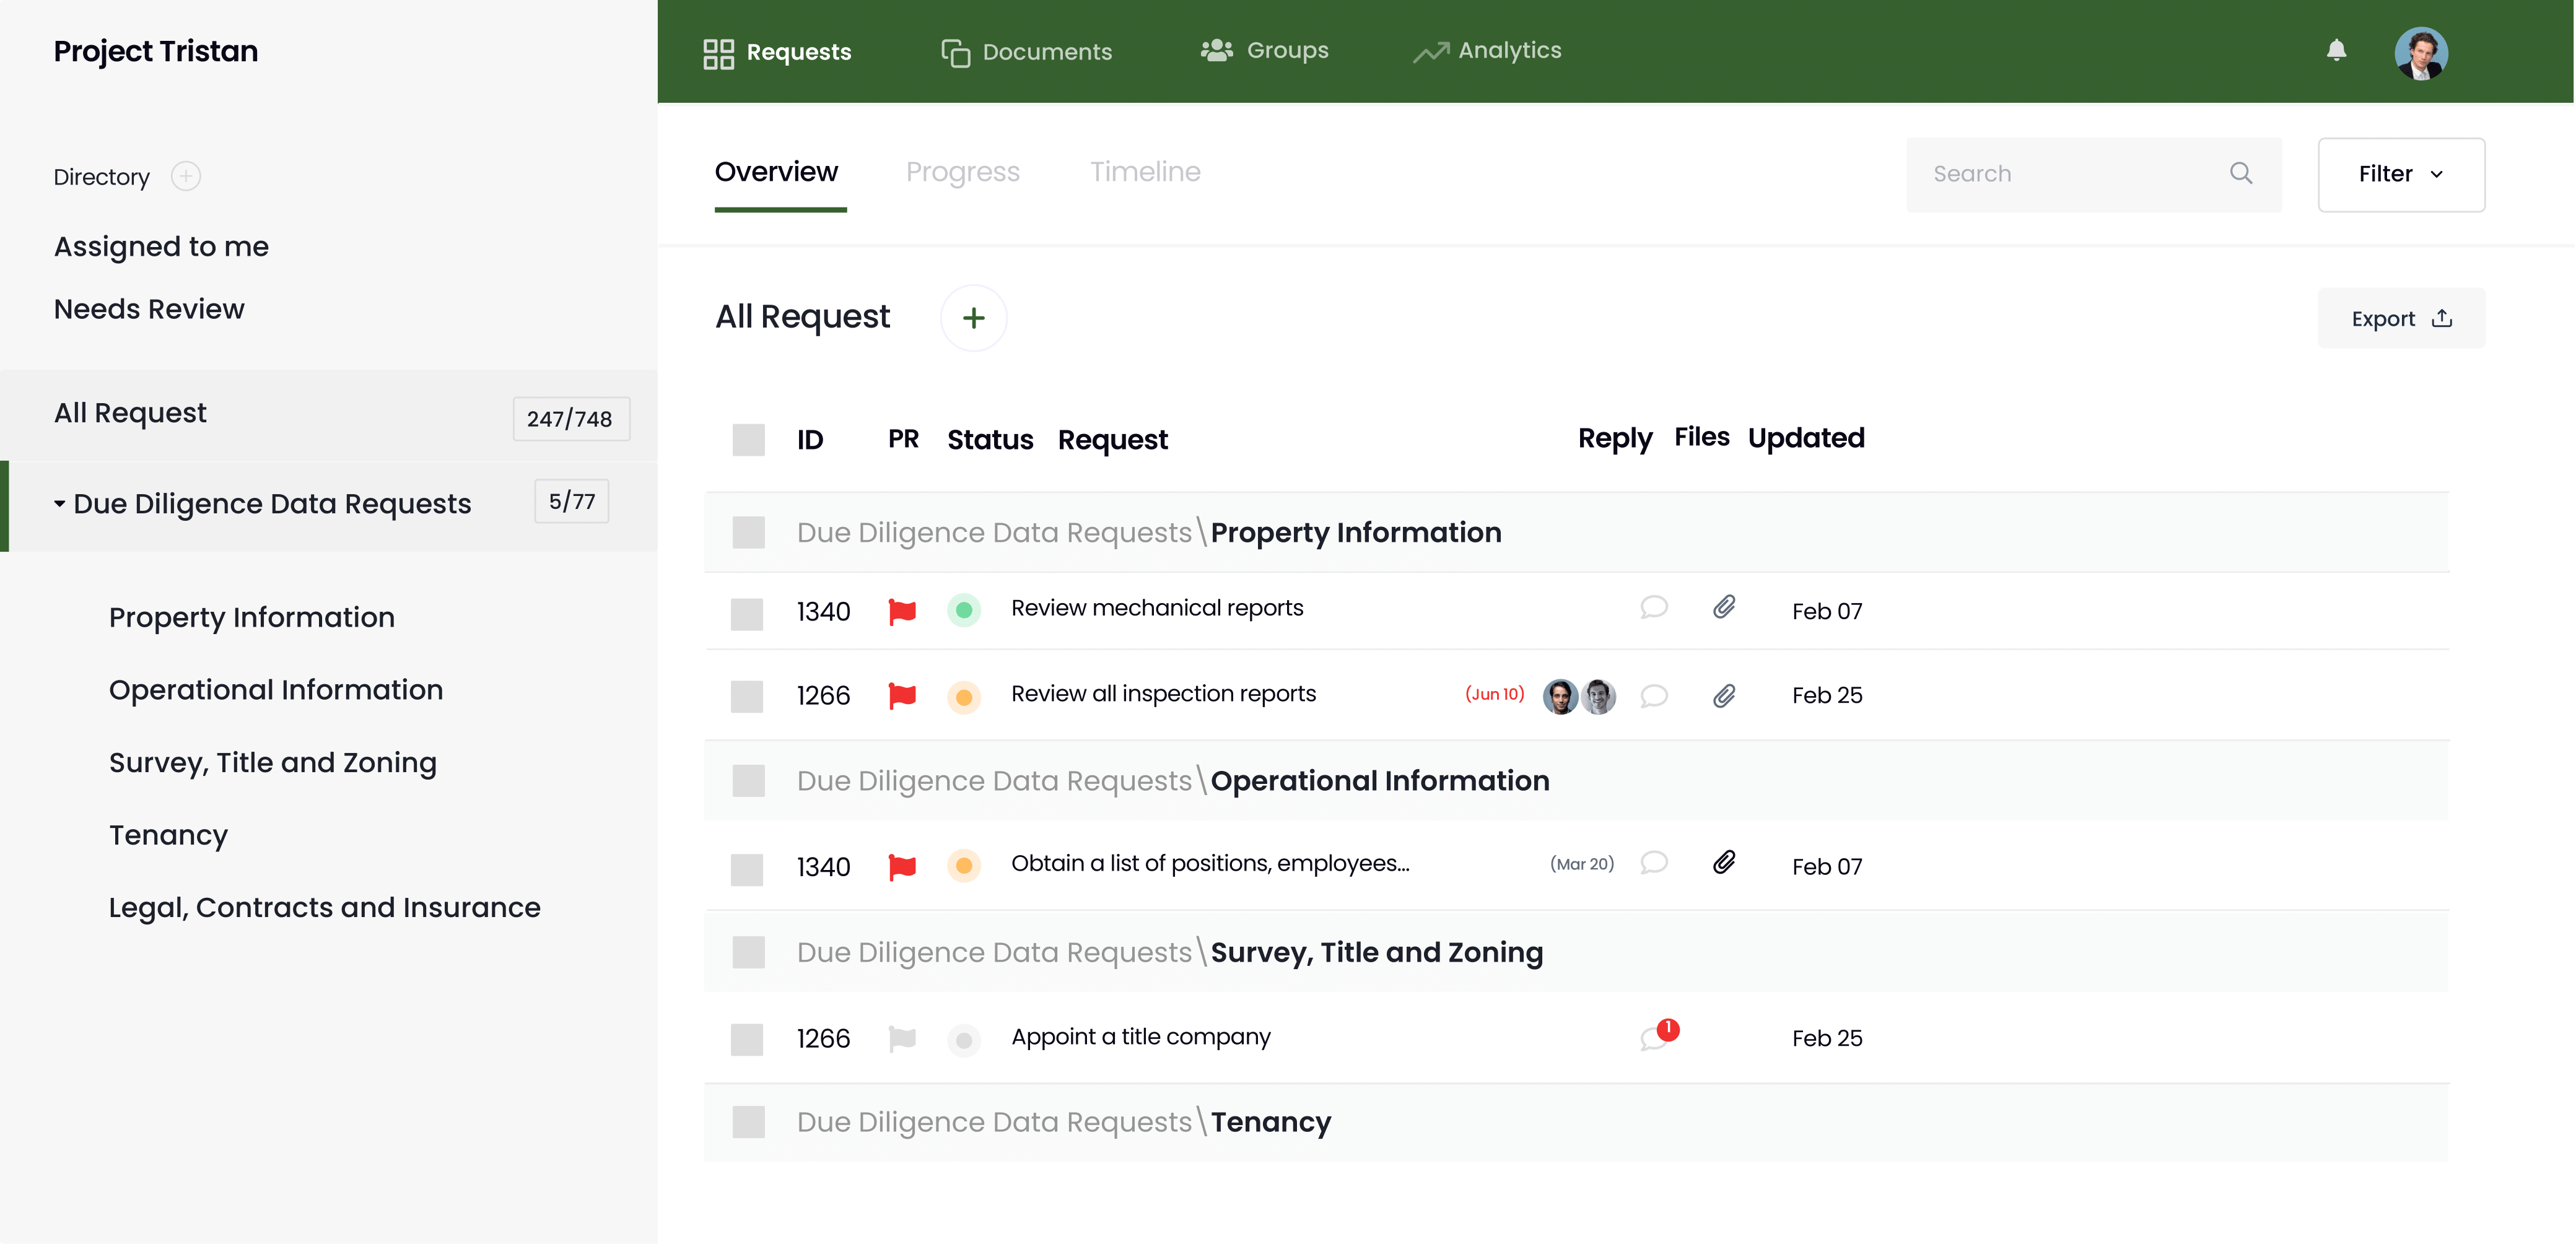Check the checkbox for request 1266
Screen dimensions: 2576x1244
coord(748,696)
